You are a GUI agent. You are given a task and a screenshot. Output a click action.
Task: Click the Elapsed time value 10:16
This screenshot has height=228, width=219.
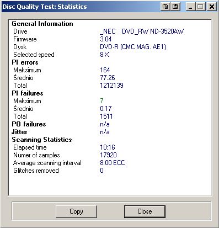tap(108, 147)
